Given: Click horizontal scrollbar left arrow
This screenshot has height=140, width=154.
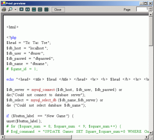Looking at the screenshot, I should point(3,137).
